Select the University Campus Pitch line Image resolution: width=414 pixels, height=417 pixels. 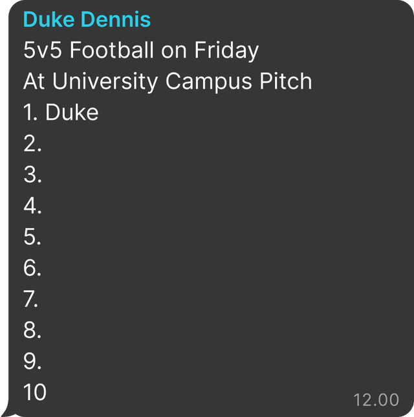168,82
